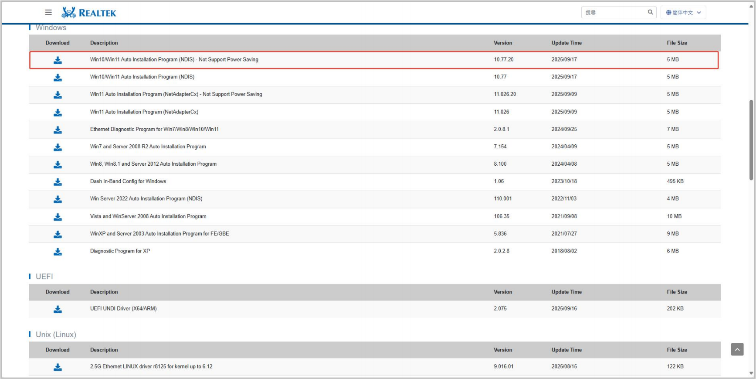Image resolution: width=756 pixels, height=379 pixels.
Task: Open the hamburger menu
Action: click(48, 13)
